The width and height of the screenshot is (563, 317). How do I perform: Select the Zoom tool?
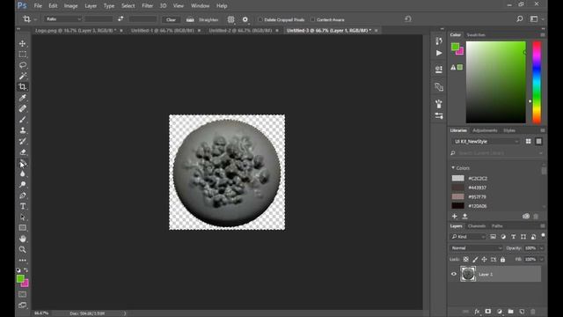click(x=23, y=249)
